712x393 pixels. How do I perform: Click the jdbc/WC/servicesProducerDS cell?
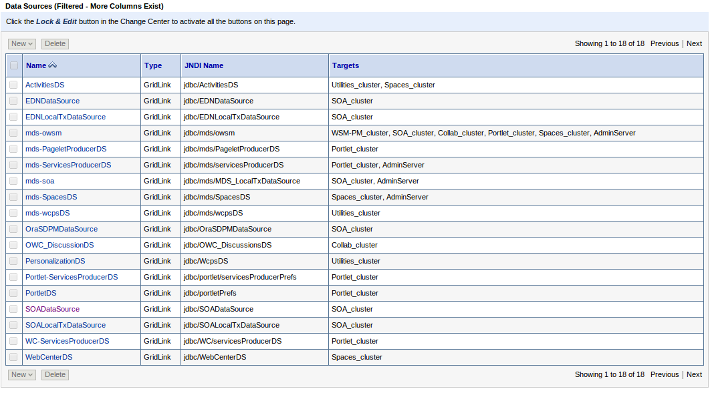255,341
